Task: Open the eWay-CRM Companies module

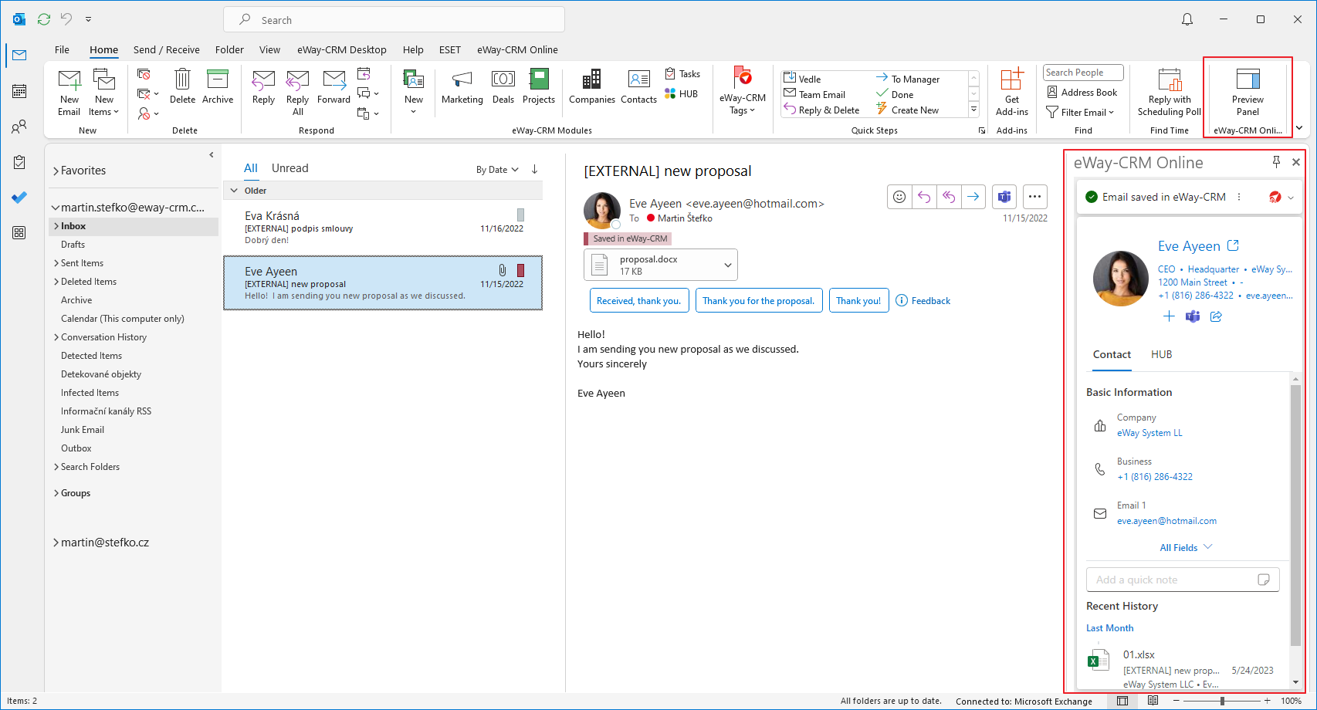Action: coord(592,86)
